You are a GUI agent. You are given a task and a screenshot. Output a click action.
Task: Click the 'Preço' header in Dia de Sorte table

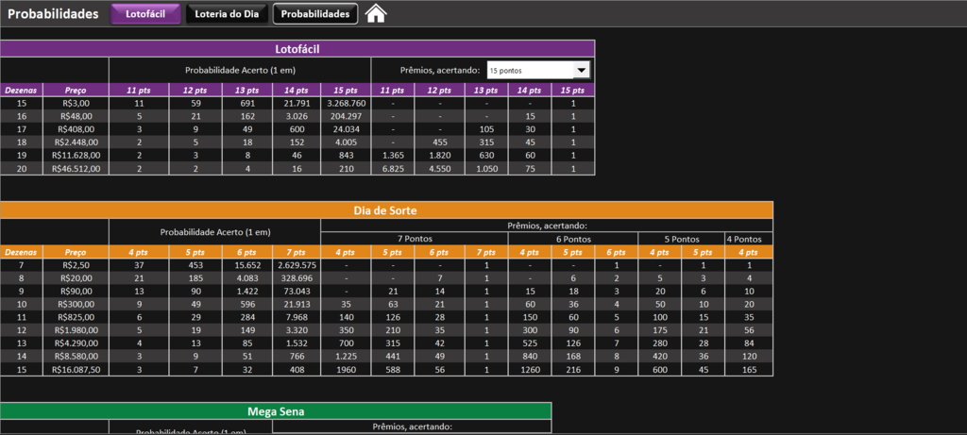point(76,252)
